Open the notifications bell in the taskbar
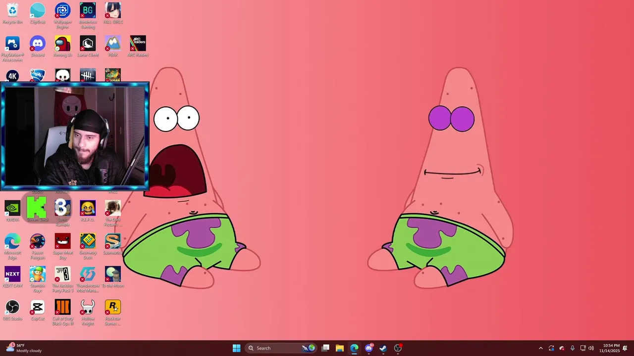Screen dimensions: 634x356 point(625,348)
